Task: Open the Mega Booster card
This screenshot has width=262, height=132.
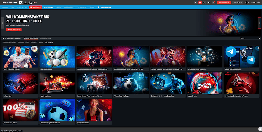Action: [x=205, y=85]
